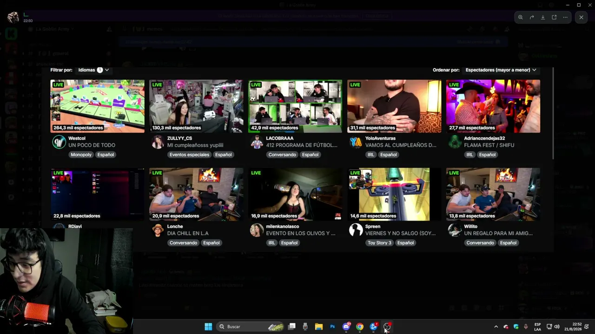
Task: Open Adrianozendejas32 stream thumbnail
Action: pyautogui.click(x=493, y=106)
